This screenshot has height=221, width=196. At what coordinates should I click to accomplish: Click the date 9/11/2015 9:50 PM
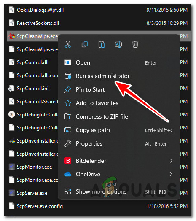167,10
